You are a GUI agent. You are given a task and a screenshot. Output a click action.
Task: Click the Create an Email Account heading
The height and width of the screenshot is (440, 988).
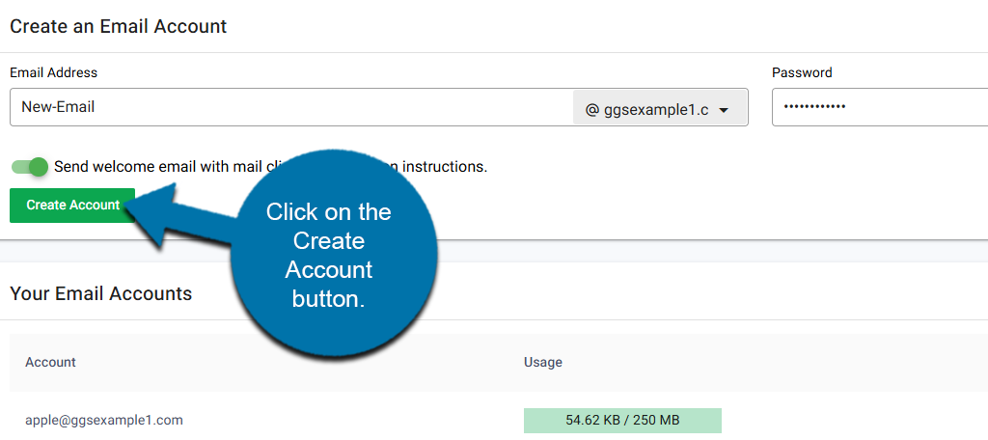click(x=118, y=26)
